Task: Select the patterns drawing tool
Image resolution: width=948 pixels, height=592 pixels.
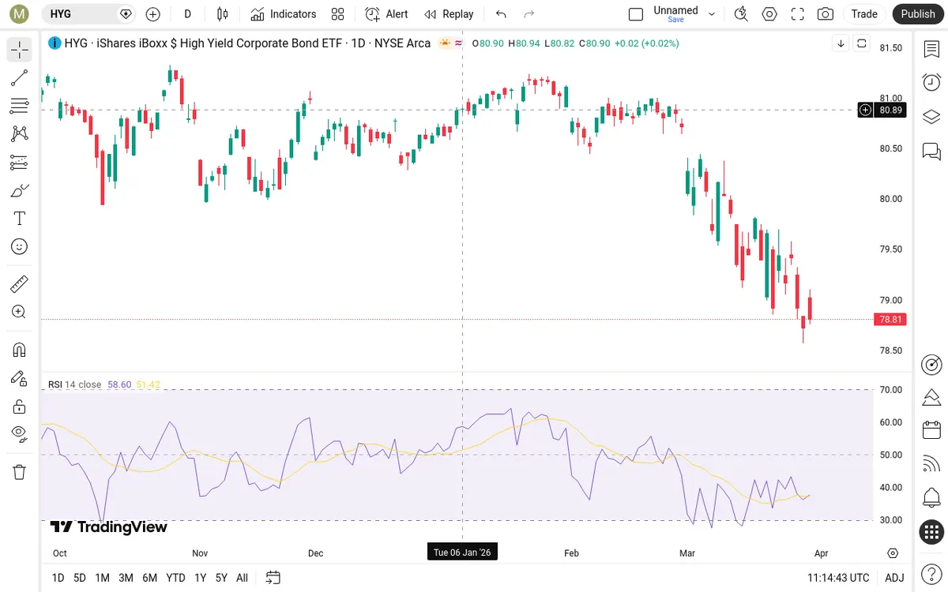Action: click(20, 134)
